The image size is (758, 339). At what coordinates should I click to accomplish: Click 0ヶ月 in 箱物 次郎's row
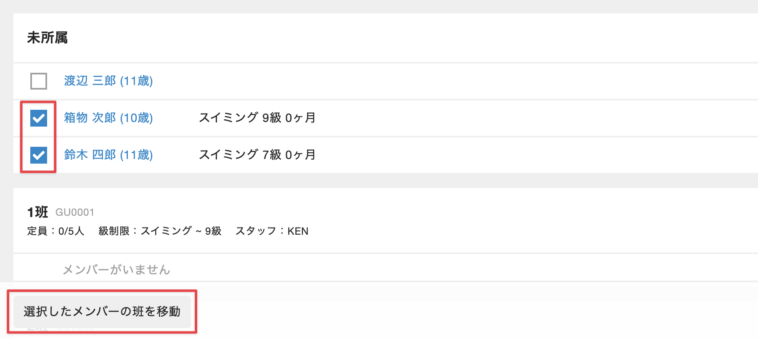tap(300, 118)
